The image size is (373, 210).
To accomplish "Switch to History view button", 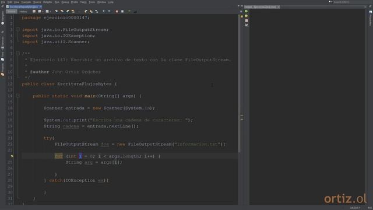I will coord(23,12).
